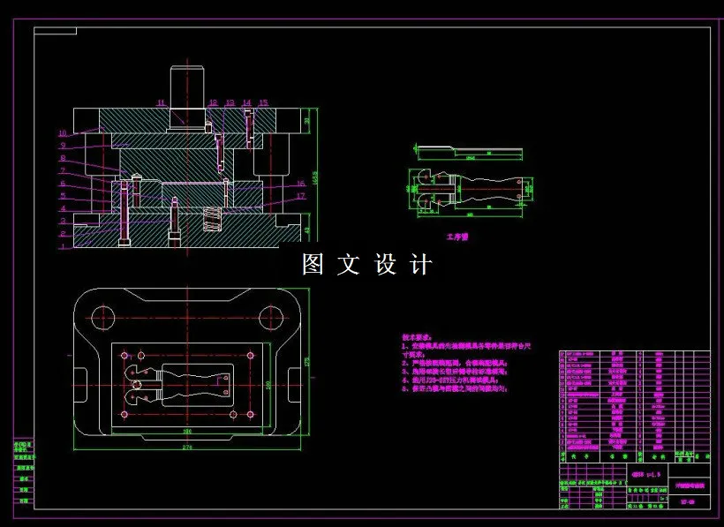This screenshot has width=724, height=527.
Task: Click the 160 vertical dimension in plan view
Action: (x=268, y=384)
